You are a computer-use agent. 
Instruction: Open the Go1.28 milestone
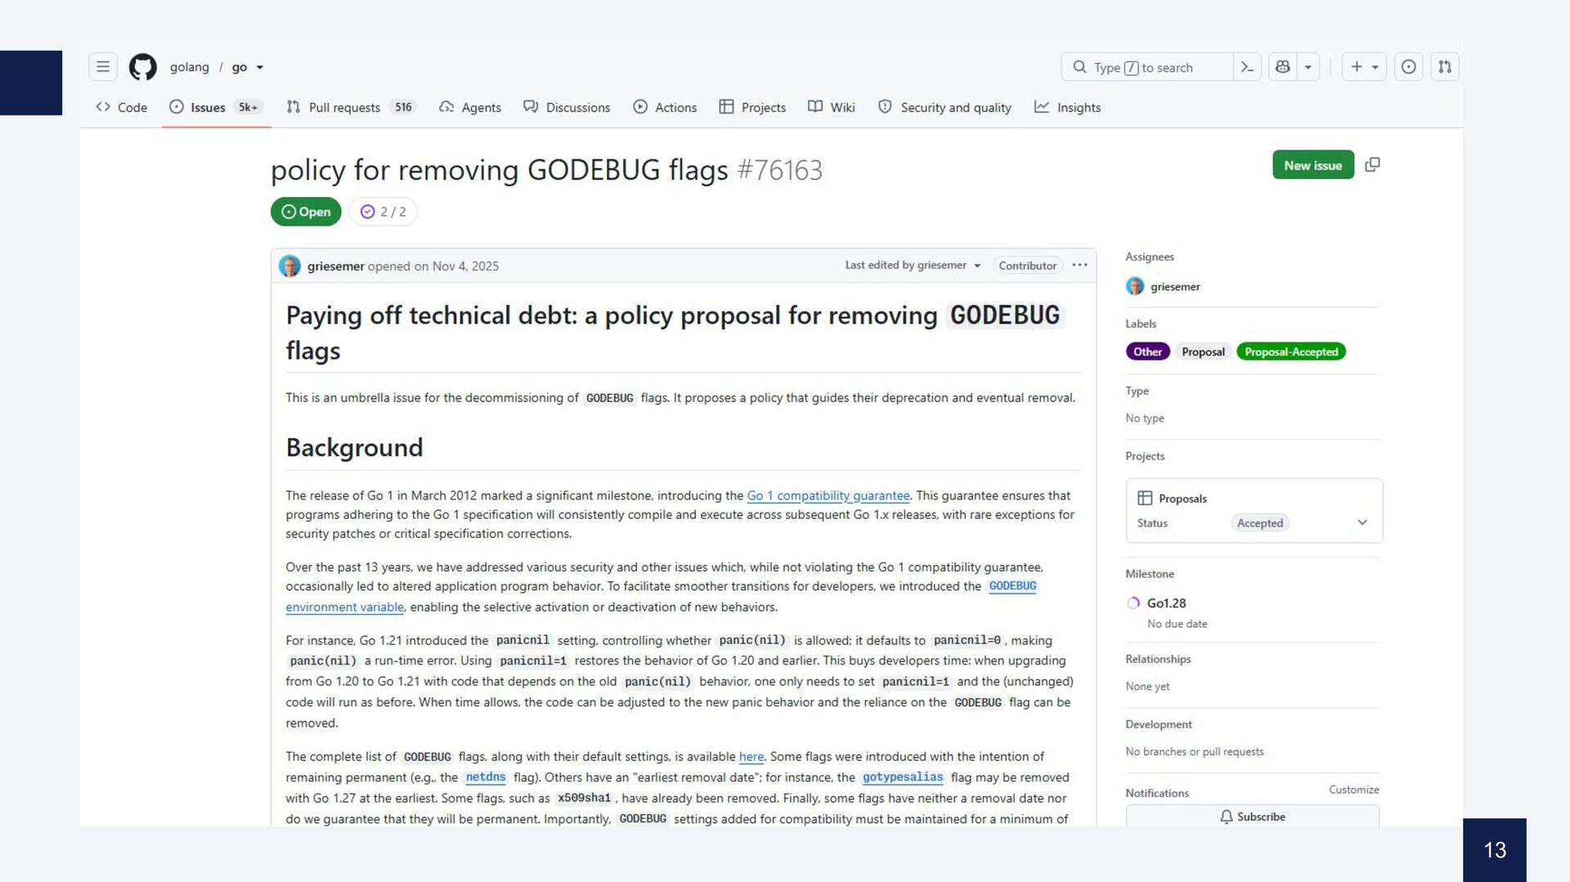coord(1166,603)
